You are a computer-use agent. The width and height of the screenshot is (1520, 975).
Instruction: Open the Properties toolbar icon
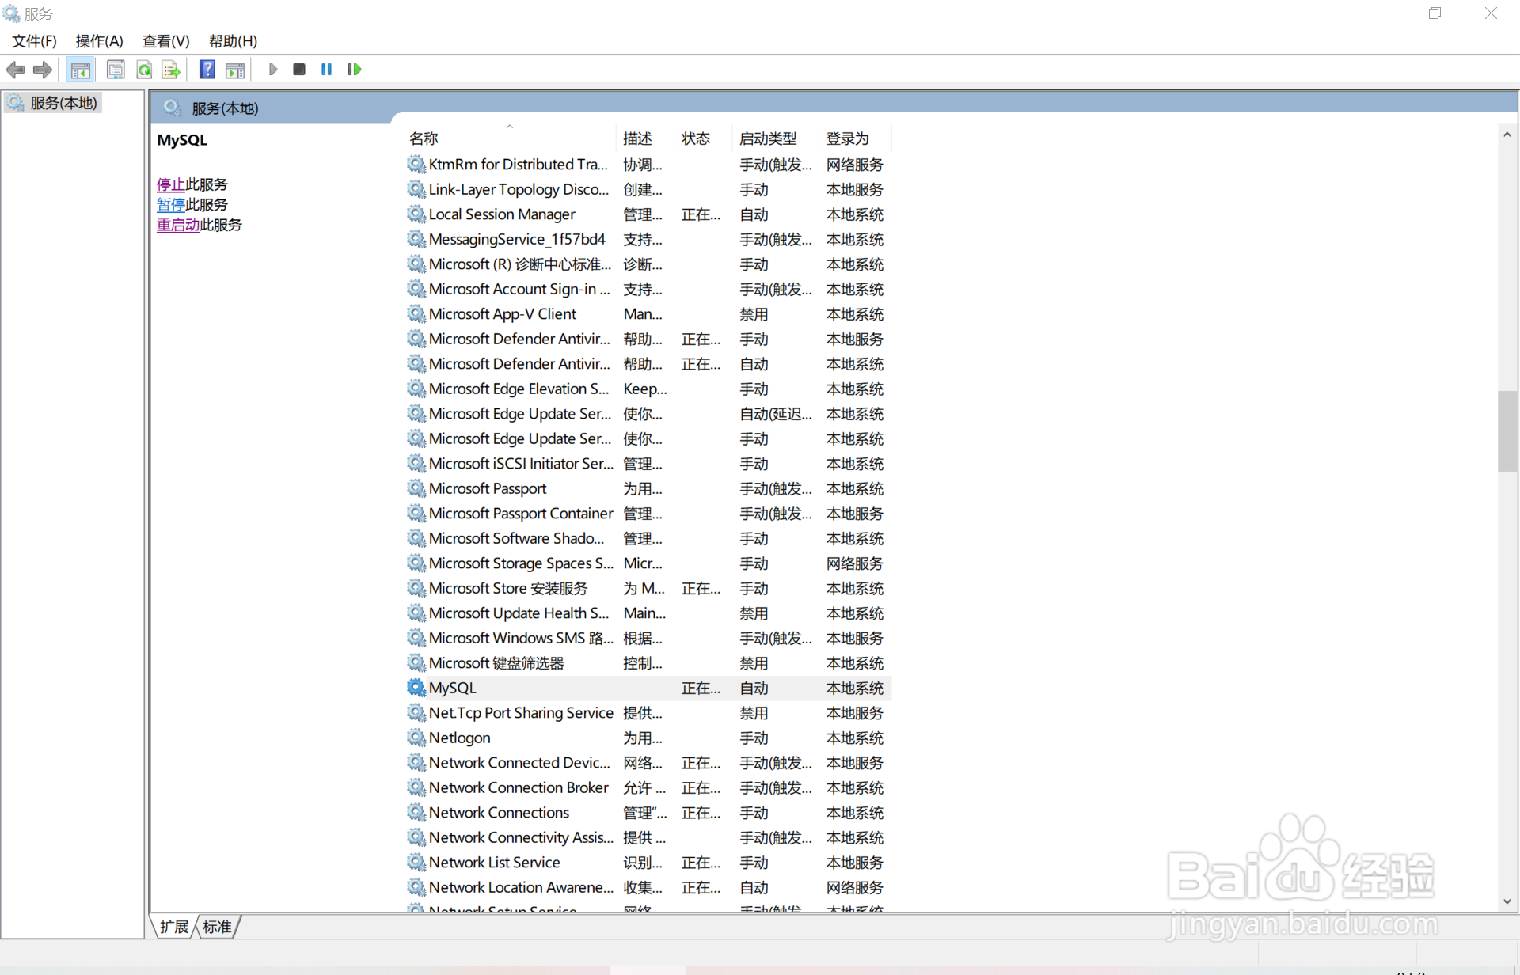[x=116, y=70]
